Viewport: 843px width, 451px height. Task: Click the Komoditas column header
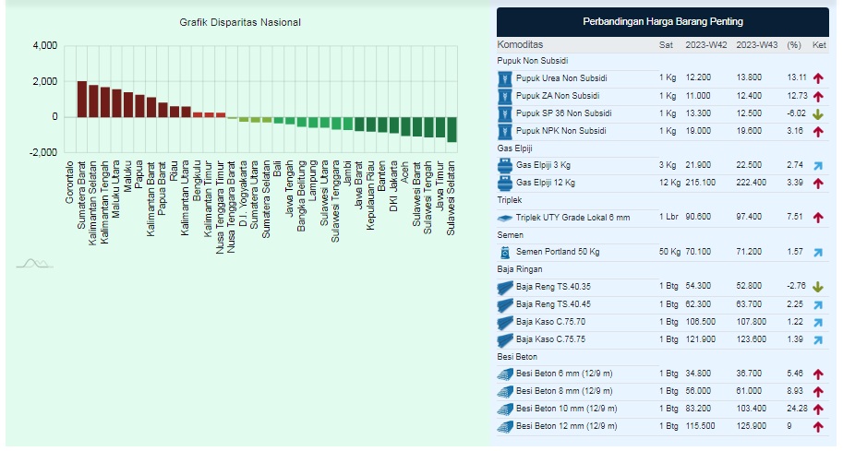[x=521, y=44]
